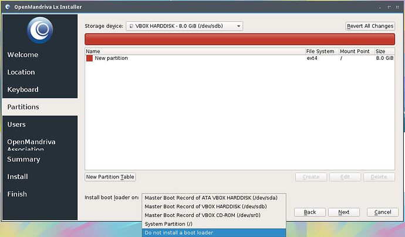The height and width of the screenshot is (237, 405).
Task: Click the New Partition Table button
Action: pyautogui.click(x=110, y=177)
